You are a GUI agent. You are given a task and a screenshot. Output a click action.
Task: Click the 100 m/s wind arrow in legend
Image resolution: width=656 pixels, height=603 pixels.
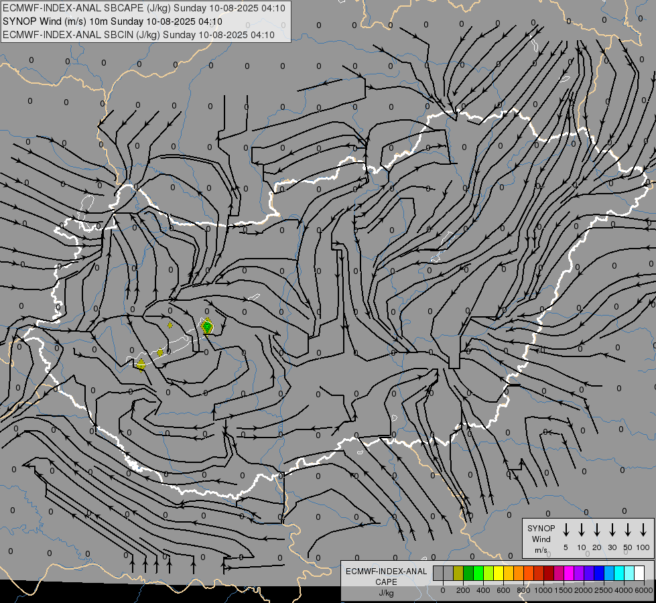click(x=643, y=530)
